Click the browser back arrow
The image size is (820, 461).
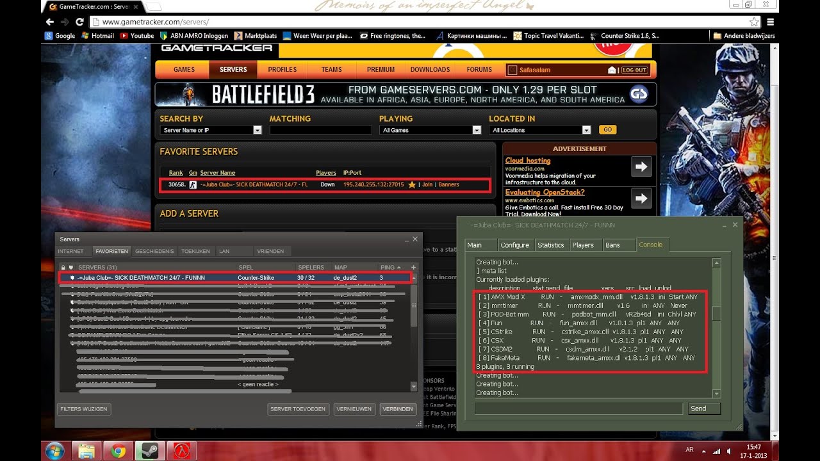click(49, 21)
